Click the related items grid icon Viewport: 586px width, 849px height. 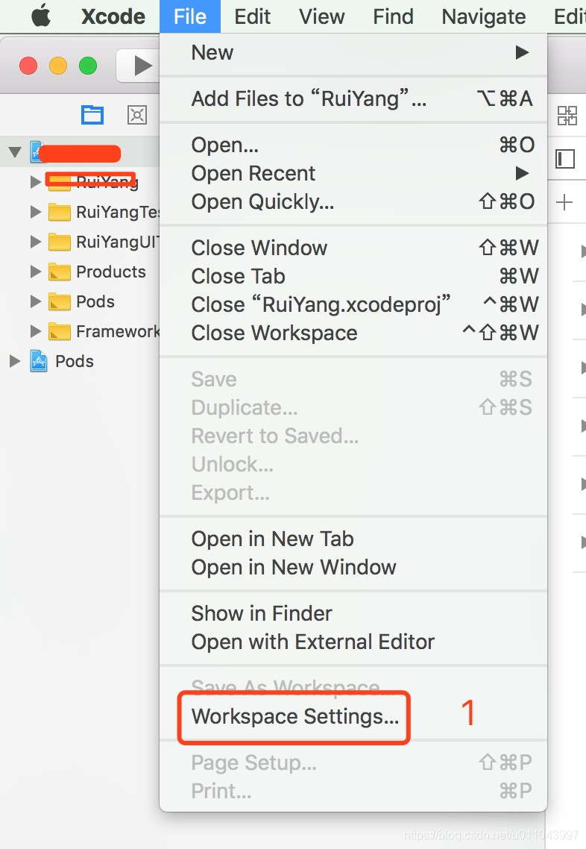coord(567,116)
